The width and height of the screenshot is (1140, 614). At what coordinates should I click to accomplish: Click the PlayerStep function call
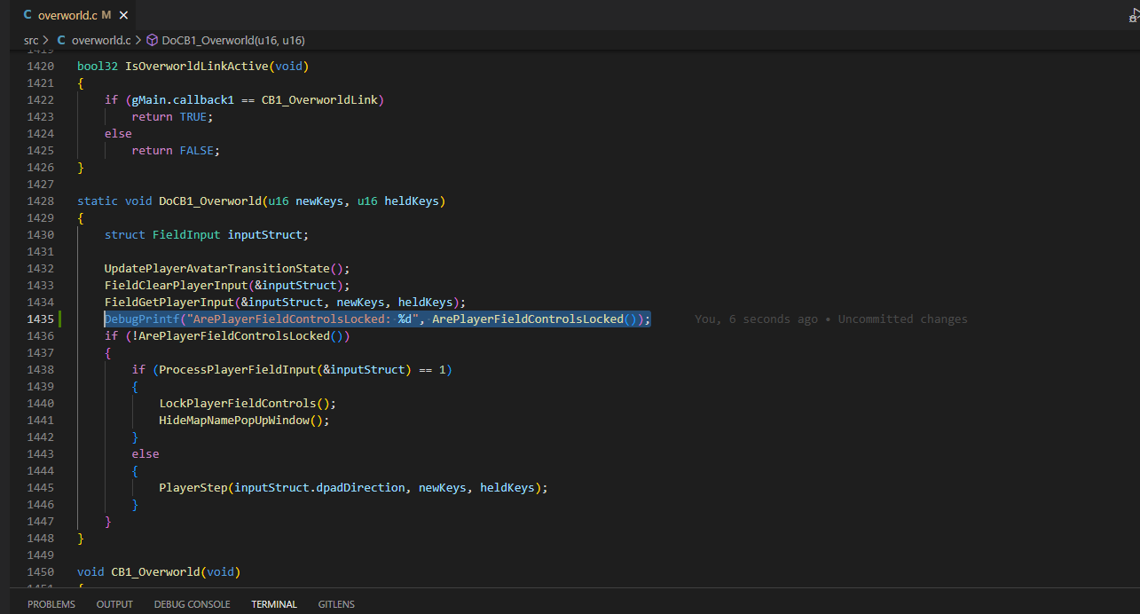(193, 488)
